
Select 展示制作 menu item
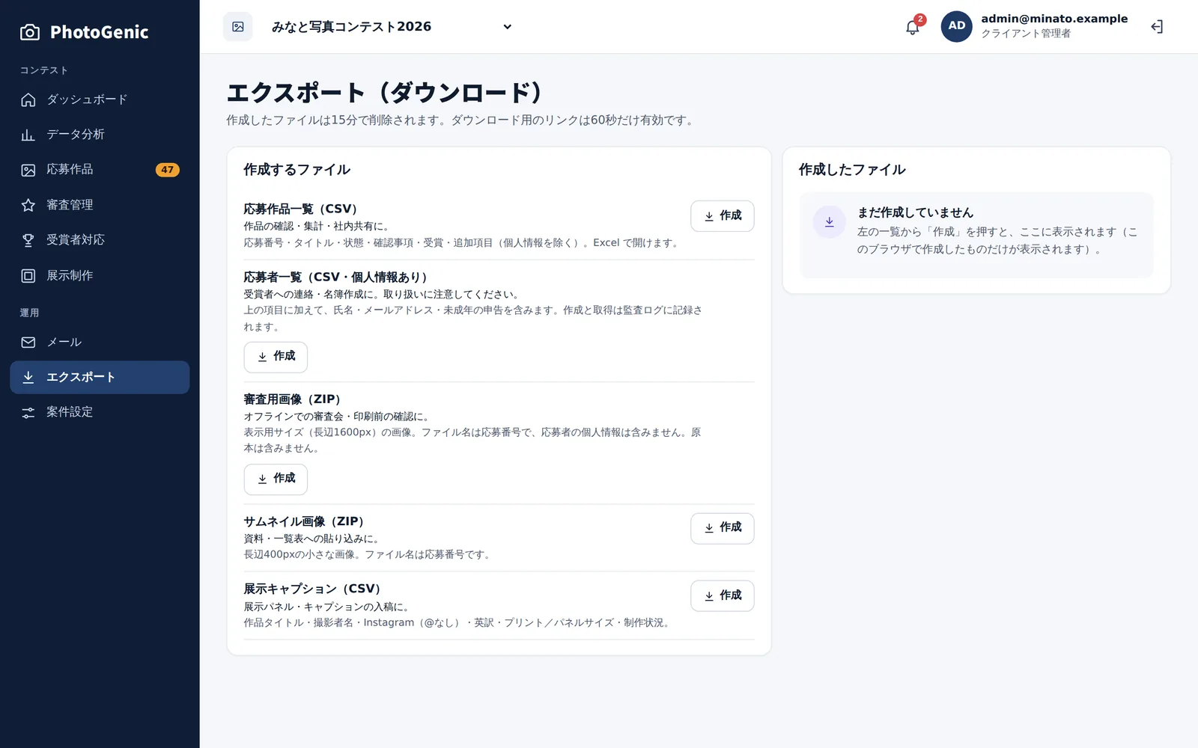(100, 276)
